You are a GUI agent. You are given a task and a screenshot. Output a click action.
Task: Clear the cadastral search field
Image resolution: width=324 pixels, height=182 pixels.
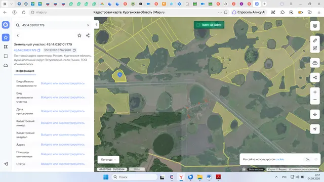pos(88,25)
